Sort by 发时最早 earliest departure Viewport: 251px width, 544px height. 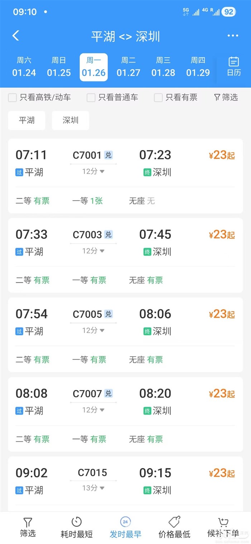pos(125,527)
